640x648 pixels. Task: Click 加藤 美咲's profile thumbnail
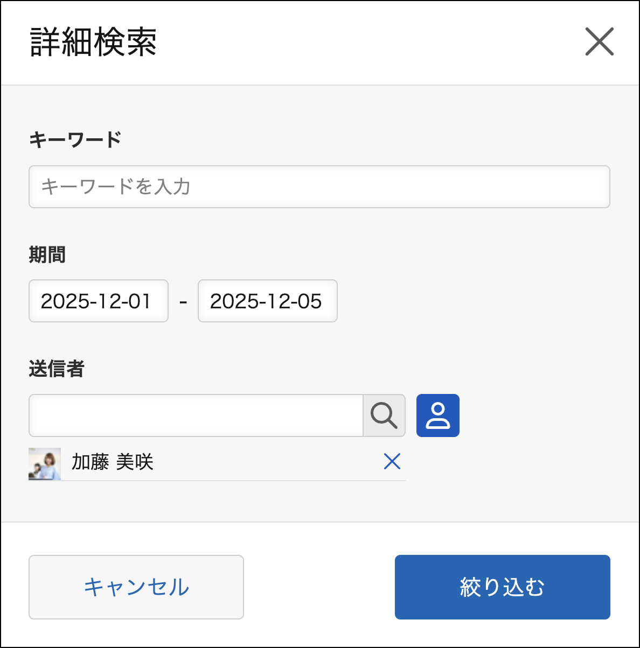point(45,461)
